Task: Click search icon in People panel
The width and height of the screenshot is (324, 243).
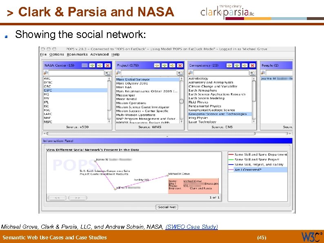Action: tap(263, 73)
